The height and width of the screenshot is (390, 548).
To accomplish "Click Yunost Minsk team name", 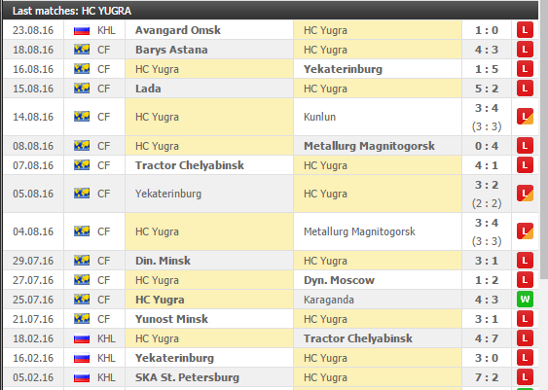I will 171,319.
